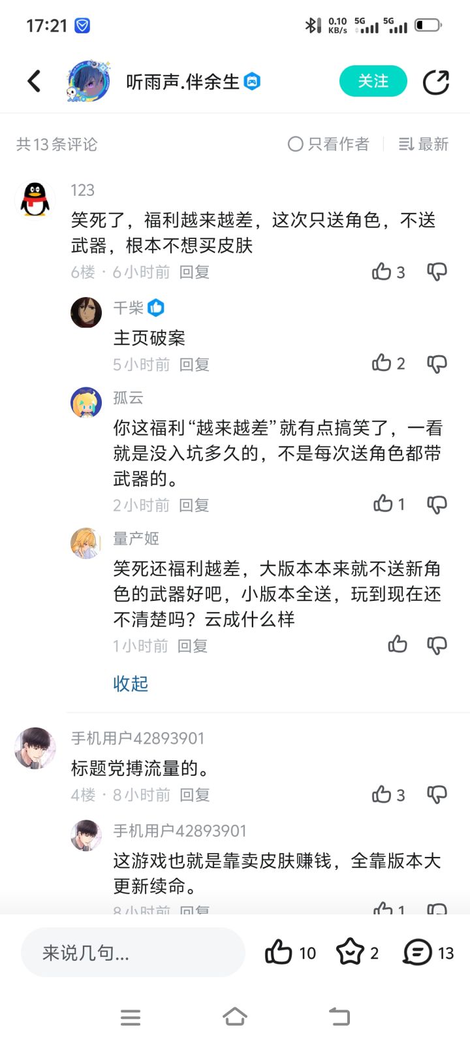Like 量产姬's reply
The width and height of the screenshot is (470, 1045).
398,645
